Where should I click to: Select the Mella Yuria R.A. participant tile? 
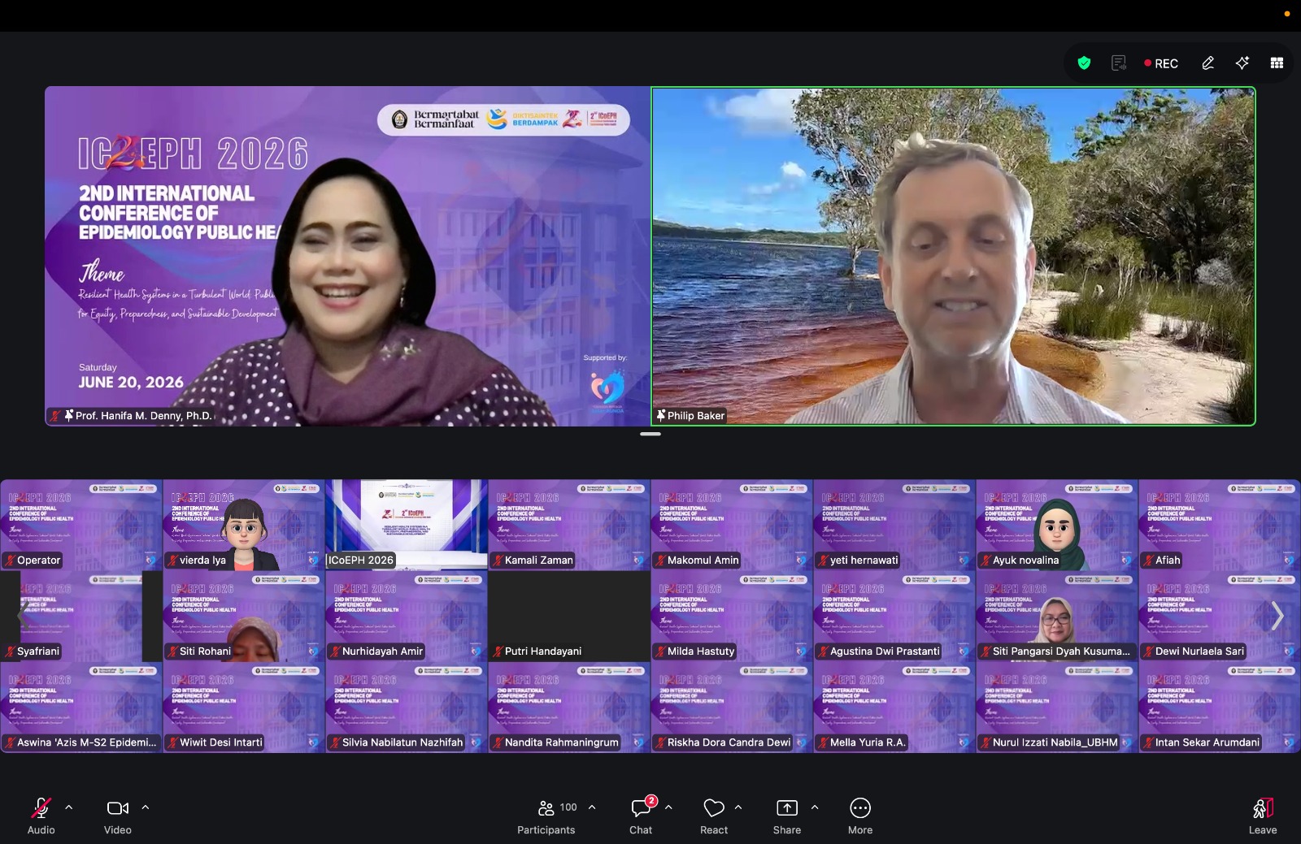pyautogui.click(x=894, y=707)
